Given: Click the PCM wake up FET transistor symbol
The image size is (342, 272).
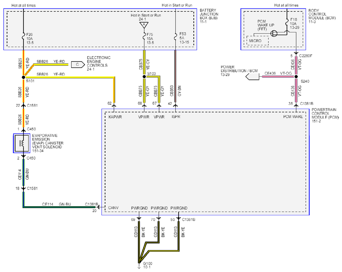Looking at the screenshot, I should tap(274, 34).
